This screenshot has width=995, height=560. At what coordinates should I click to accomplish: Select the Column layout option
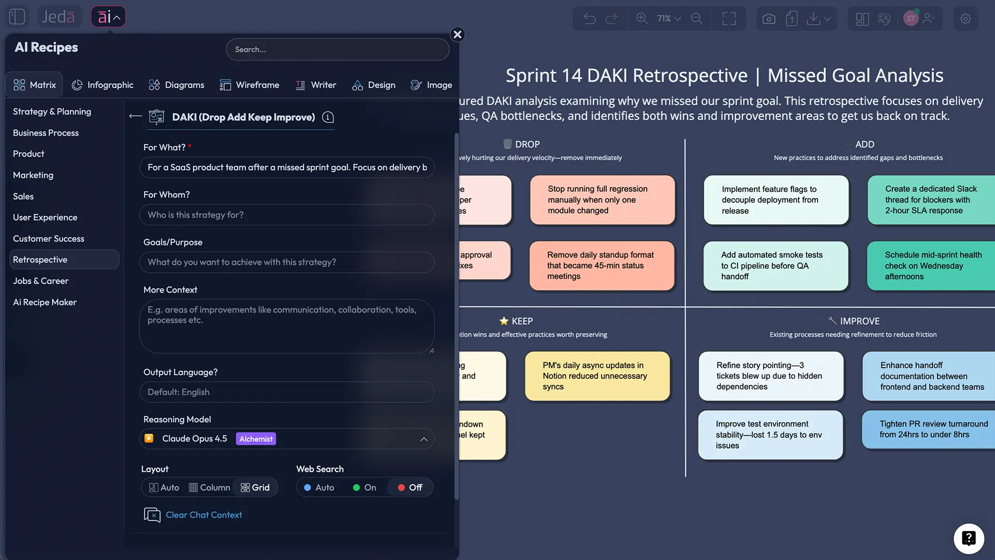[x=209, y=487]
